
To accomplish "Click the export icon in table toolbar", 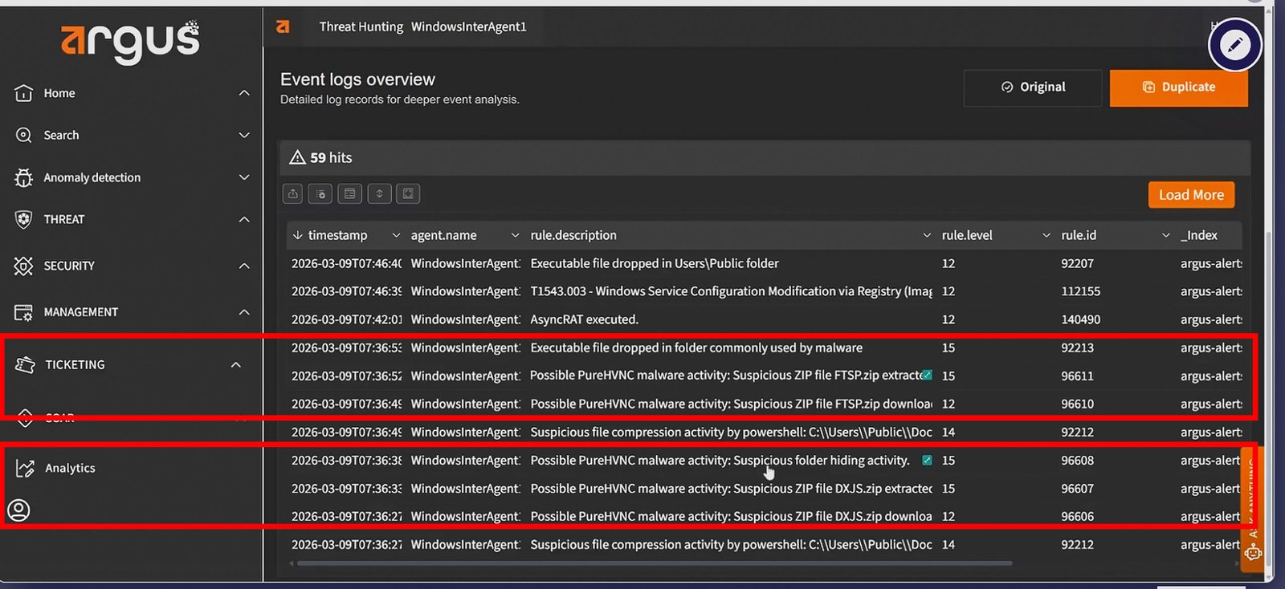I will (x=293, y=194).
